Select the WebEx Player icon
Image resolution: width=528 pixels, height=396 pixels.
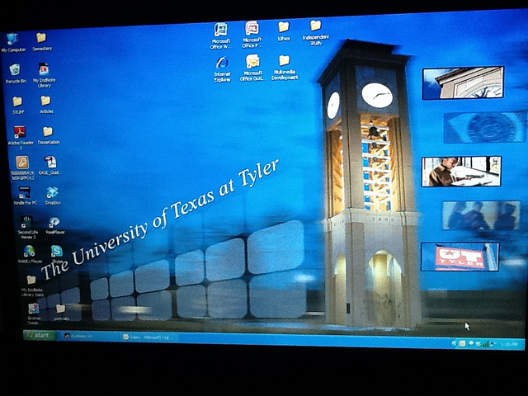30,254
